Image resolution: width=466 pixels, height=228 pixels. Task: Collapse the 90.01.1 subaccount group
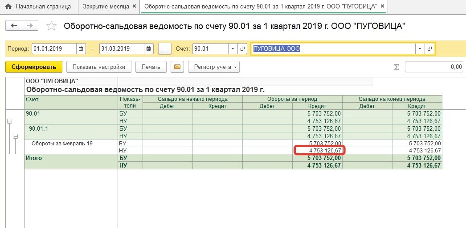coord(15,136)
